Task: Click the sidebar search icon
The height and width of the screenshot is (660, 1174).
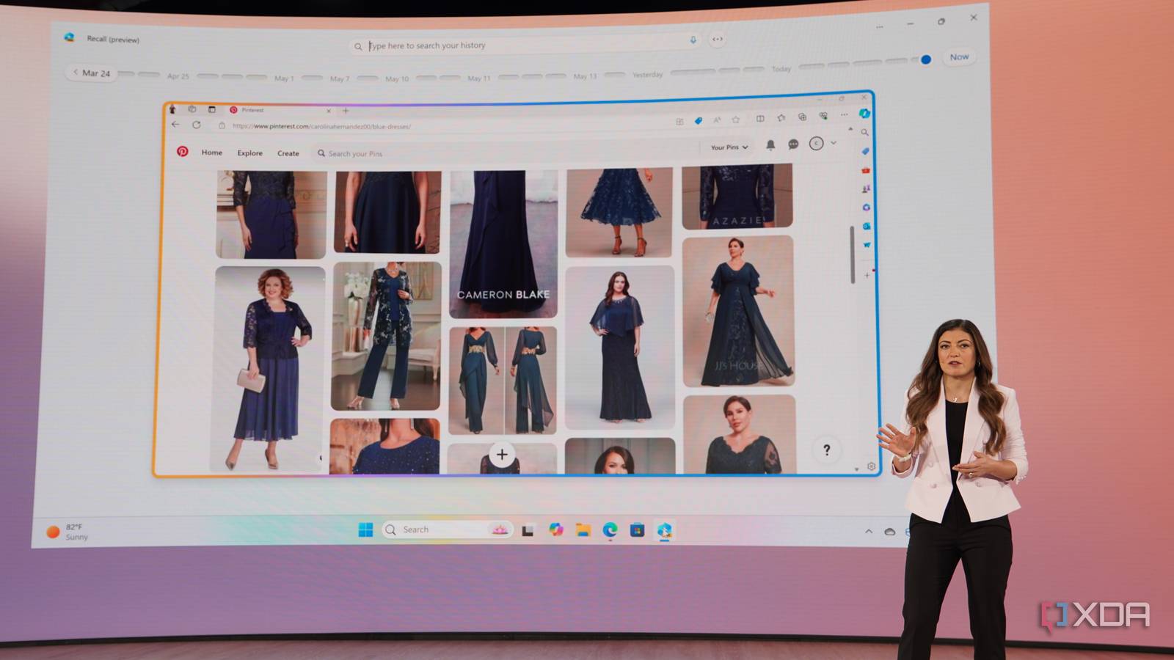Action: [865, 133]
